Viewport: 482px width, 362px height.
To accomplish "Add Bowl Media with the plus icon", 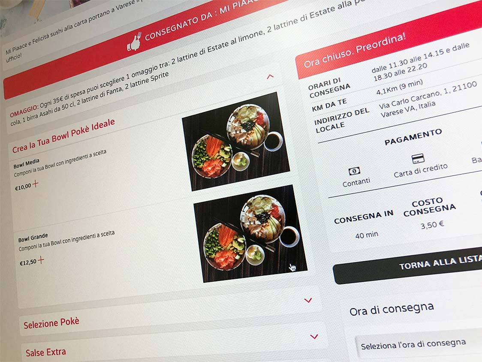I will 36,184.
